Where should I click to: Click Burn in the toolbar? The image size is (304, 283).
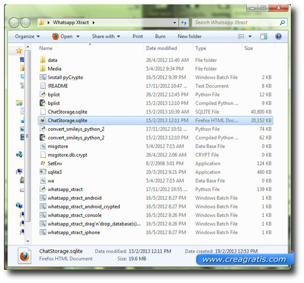point(160,37)
